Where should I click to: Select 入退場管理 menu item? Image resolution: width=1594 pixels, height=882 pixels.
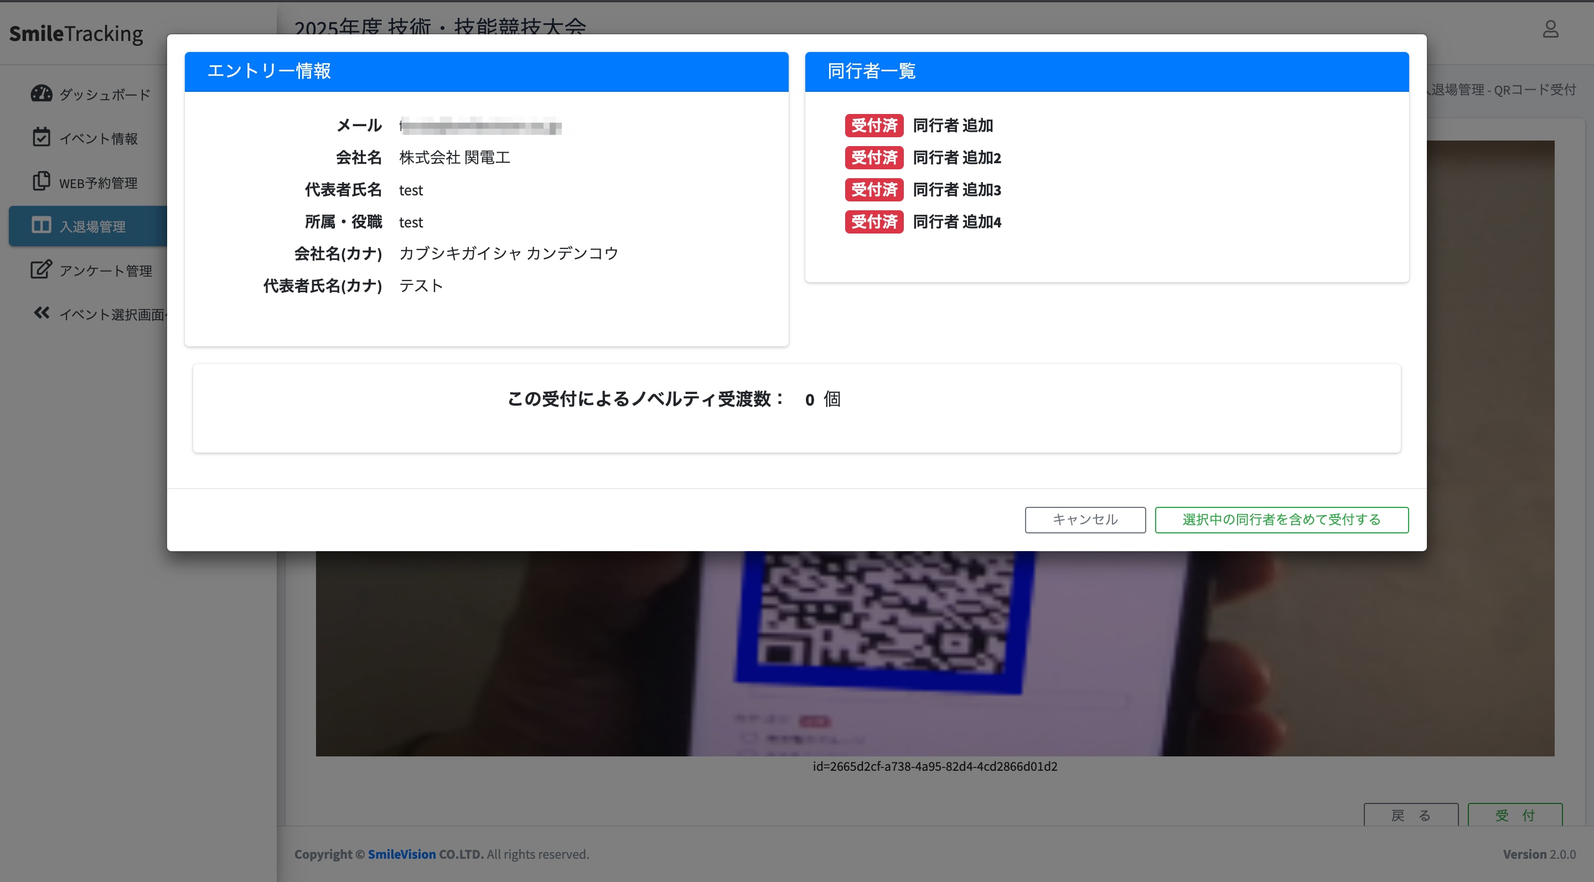point(88,226)
